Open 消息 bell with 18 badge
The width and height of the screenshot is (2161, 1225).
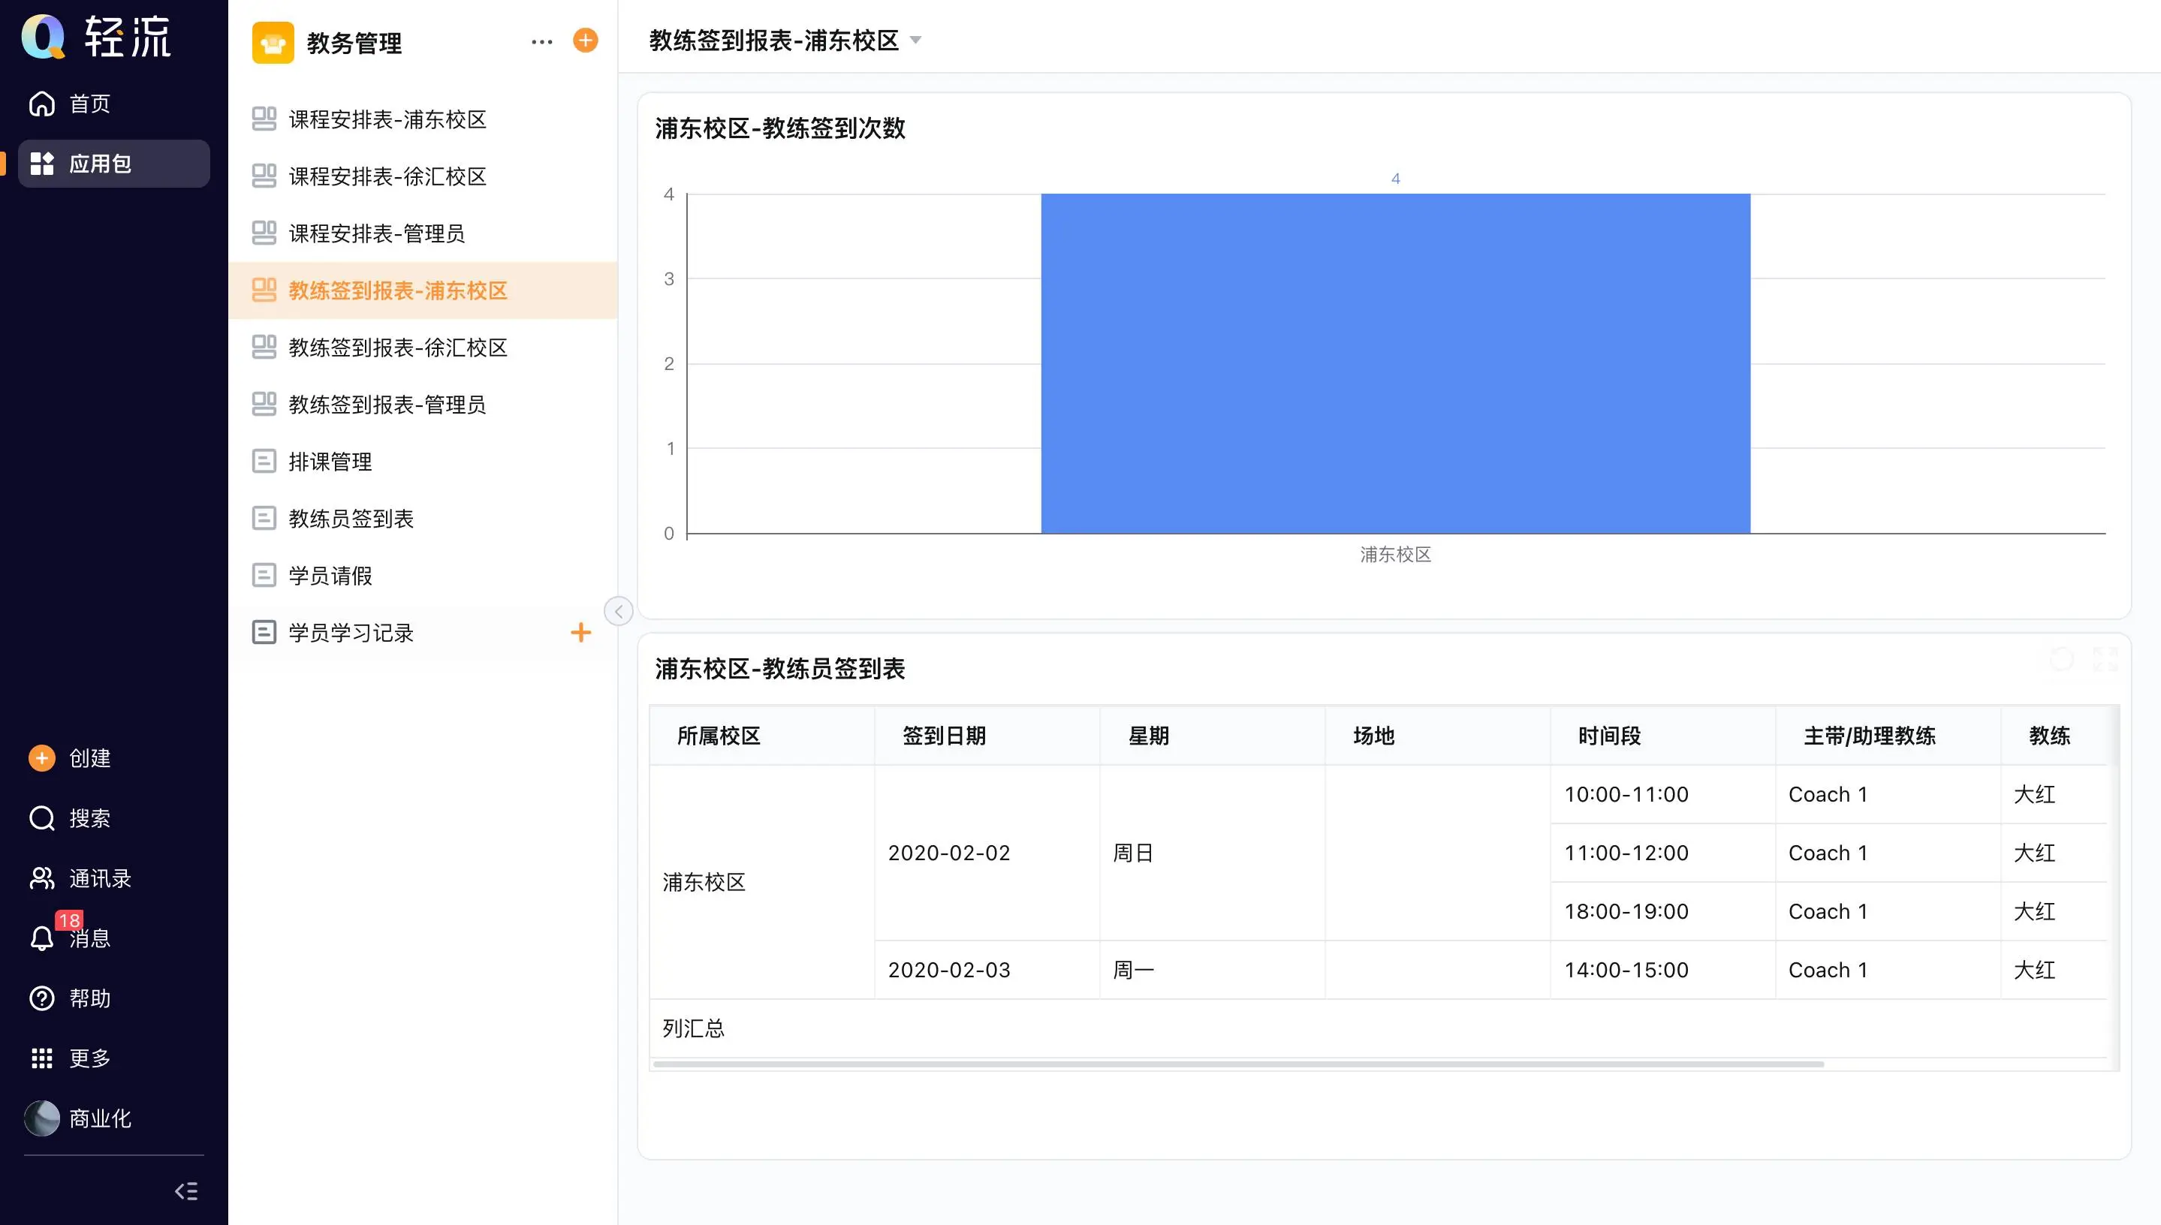click(x=42, y=938)
